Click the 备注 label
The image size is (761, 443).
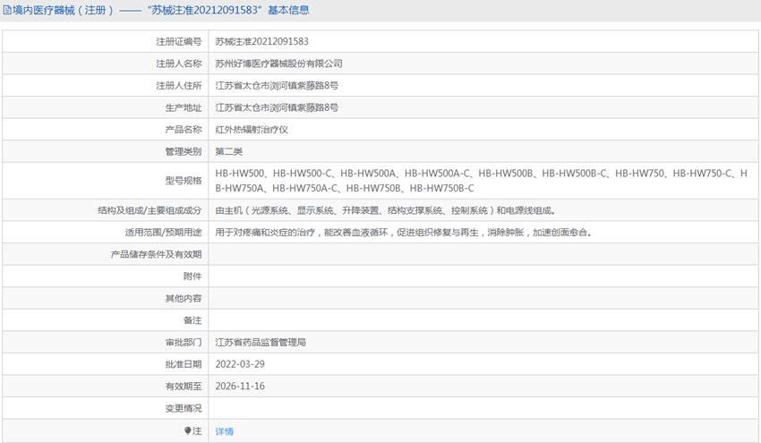coord(192,320)
